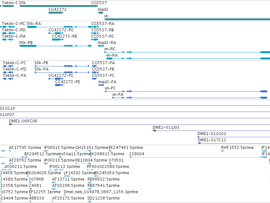Select the CG5537-RB transcript
The height and width of the screenshot is (203, 270).
95,33
